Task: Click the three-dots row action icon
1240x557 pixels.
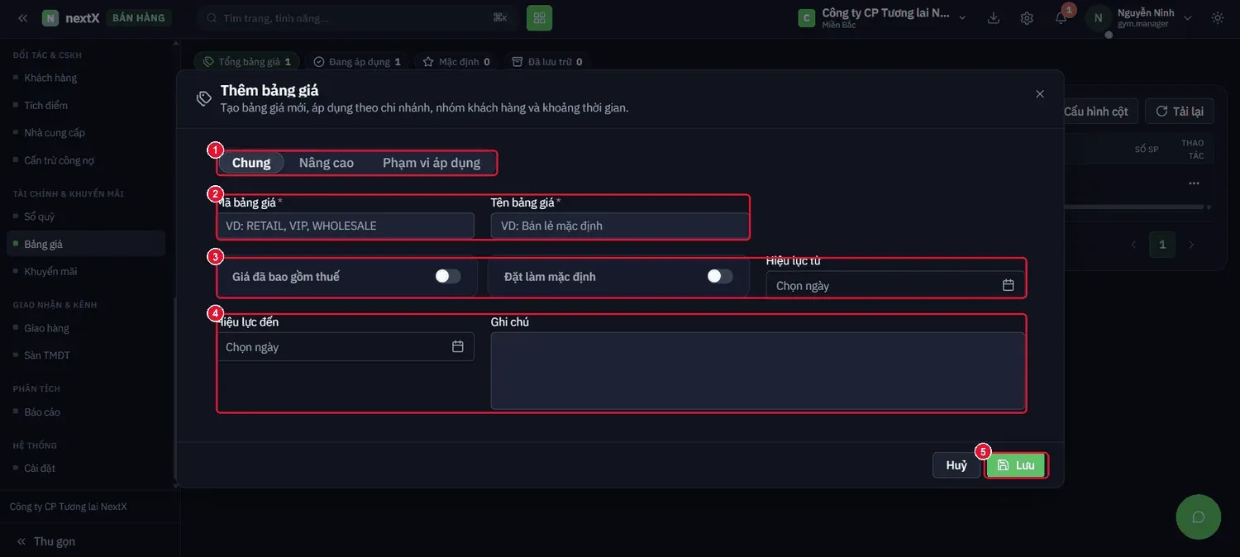Action: (1194, 183)
